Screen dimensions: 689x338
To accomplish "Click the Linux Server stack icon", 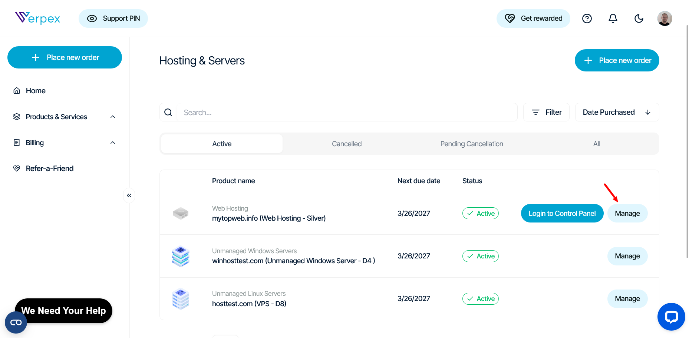I will 181,299.
